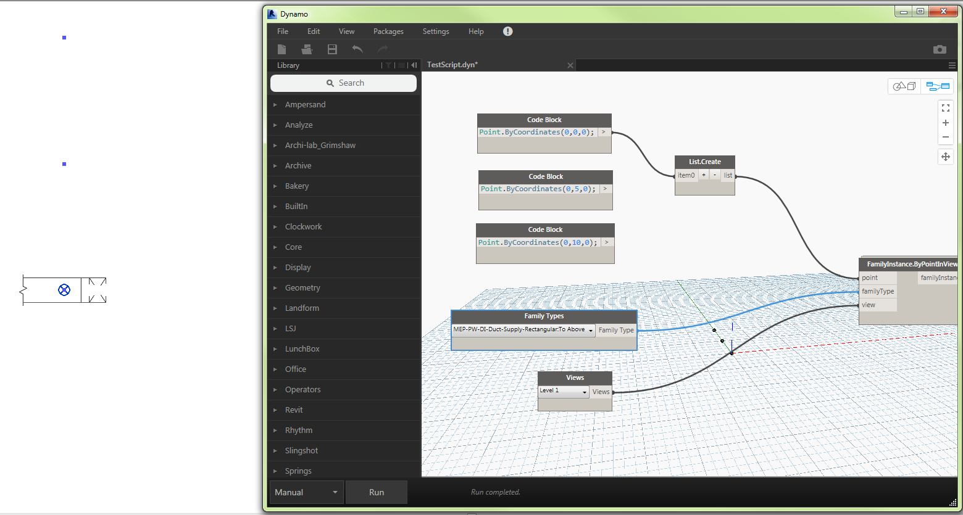This screenshot has height=515, width=963.
Task: Open the Manual run mode dropdown
Action: coord(307,492)
